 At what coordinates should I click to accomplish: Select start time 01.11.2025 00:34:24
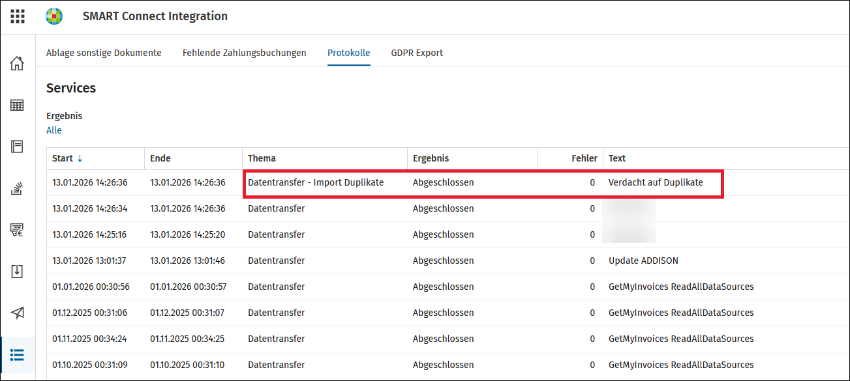(90, 339)
